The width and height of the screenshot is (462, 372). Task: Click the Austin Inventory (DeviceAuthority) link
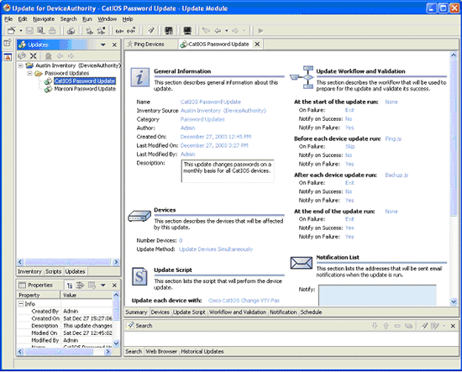(x=223, y=111)
